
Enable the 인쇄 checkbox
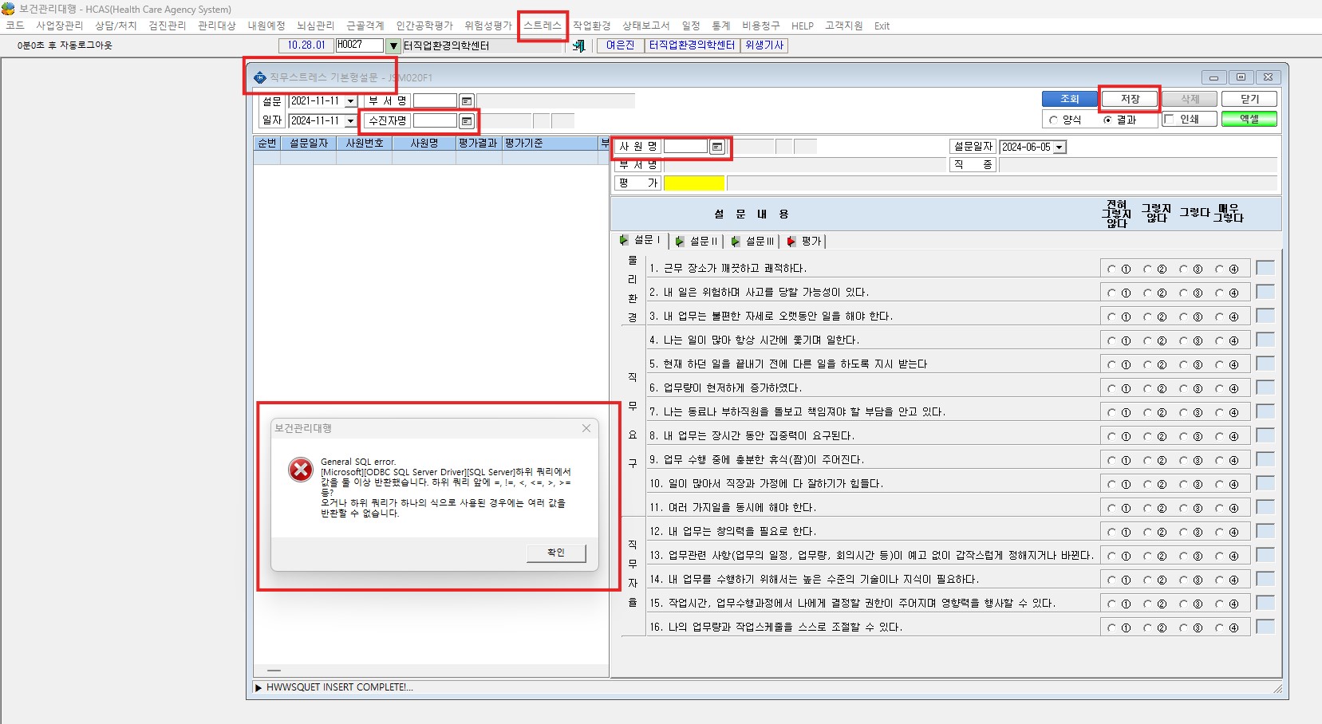click(x=1169, y=119)
